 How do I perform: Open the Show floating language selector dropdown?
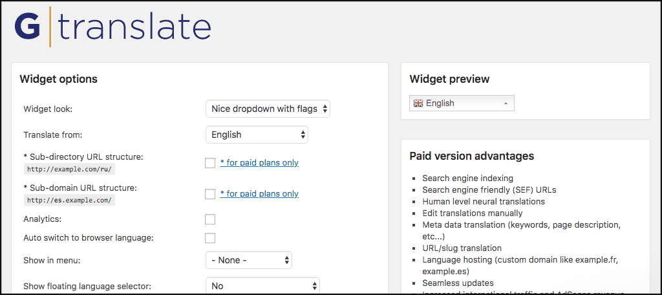(x=262, y=286)
